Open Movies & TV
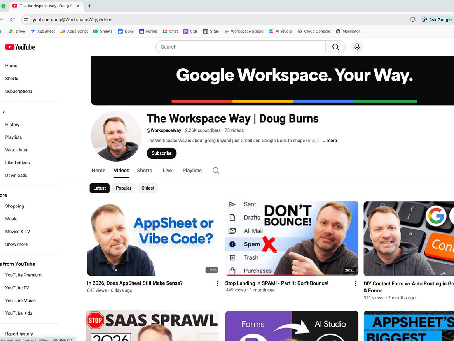Viewport: 454px width, 341px height. (17, 232)
